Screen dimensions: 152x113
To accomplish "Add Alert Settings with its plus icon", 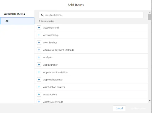I will pyautogui.click(x=39, y=42).
